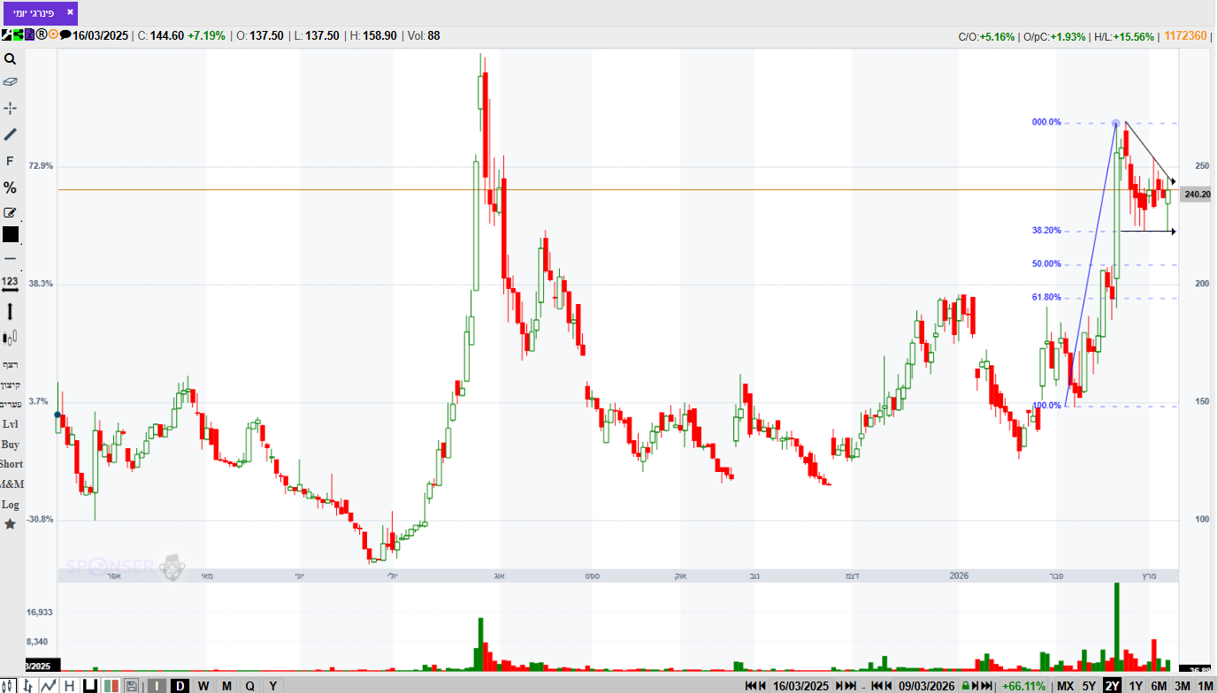Viewport: 1218px width, 693px height.
Task: Close the פינרגי יומי tab
Action: point(70,12)
